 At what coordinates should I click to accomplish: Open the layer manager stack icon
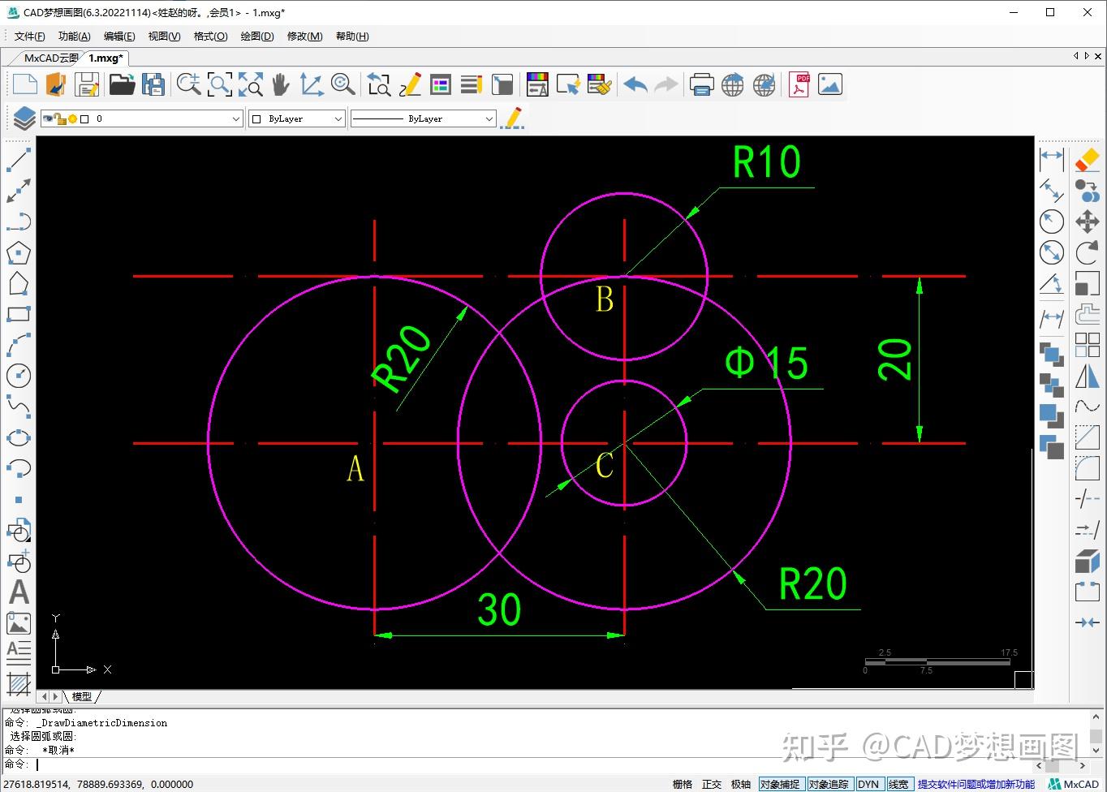click(x=24, y=118)
